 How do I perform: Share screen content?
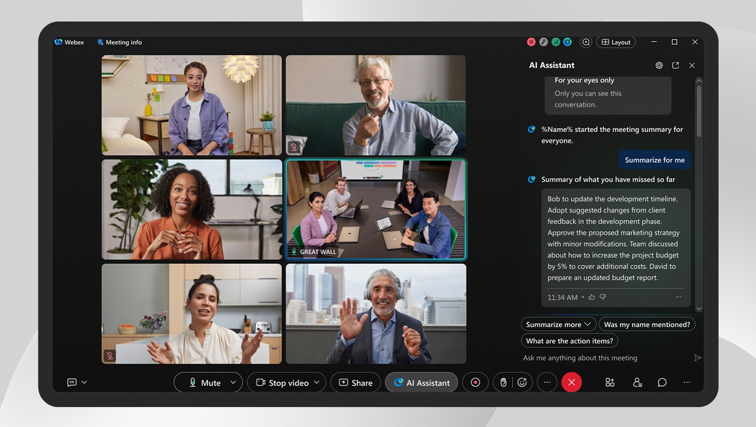coord(356,383)
